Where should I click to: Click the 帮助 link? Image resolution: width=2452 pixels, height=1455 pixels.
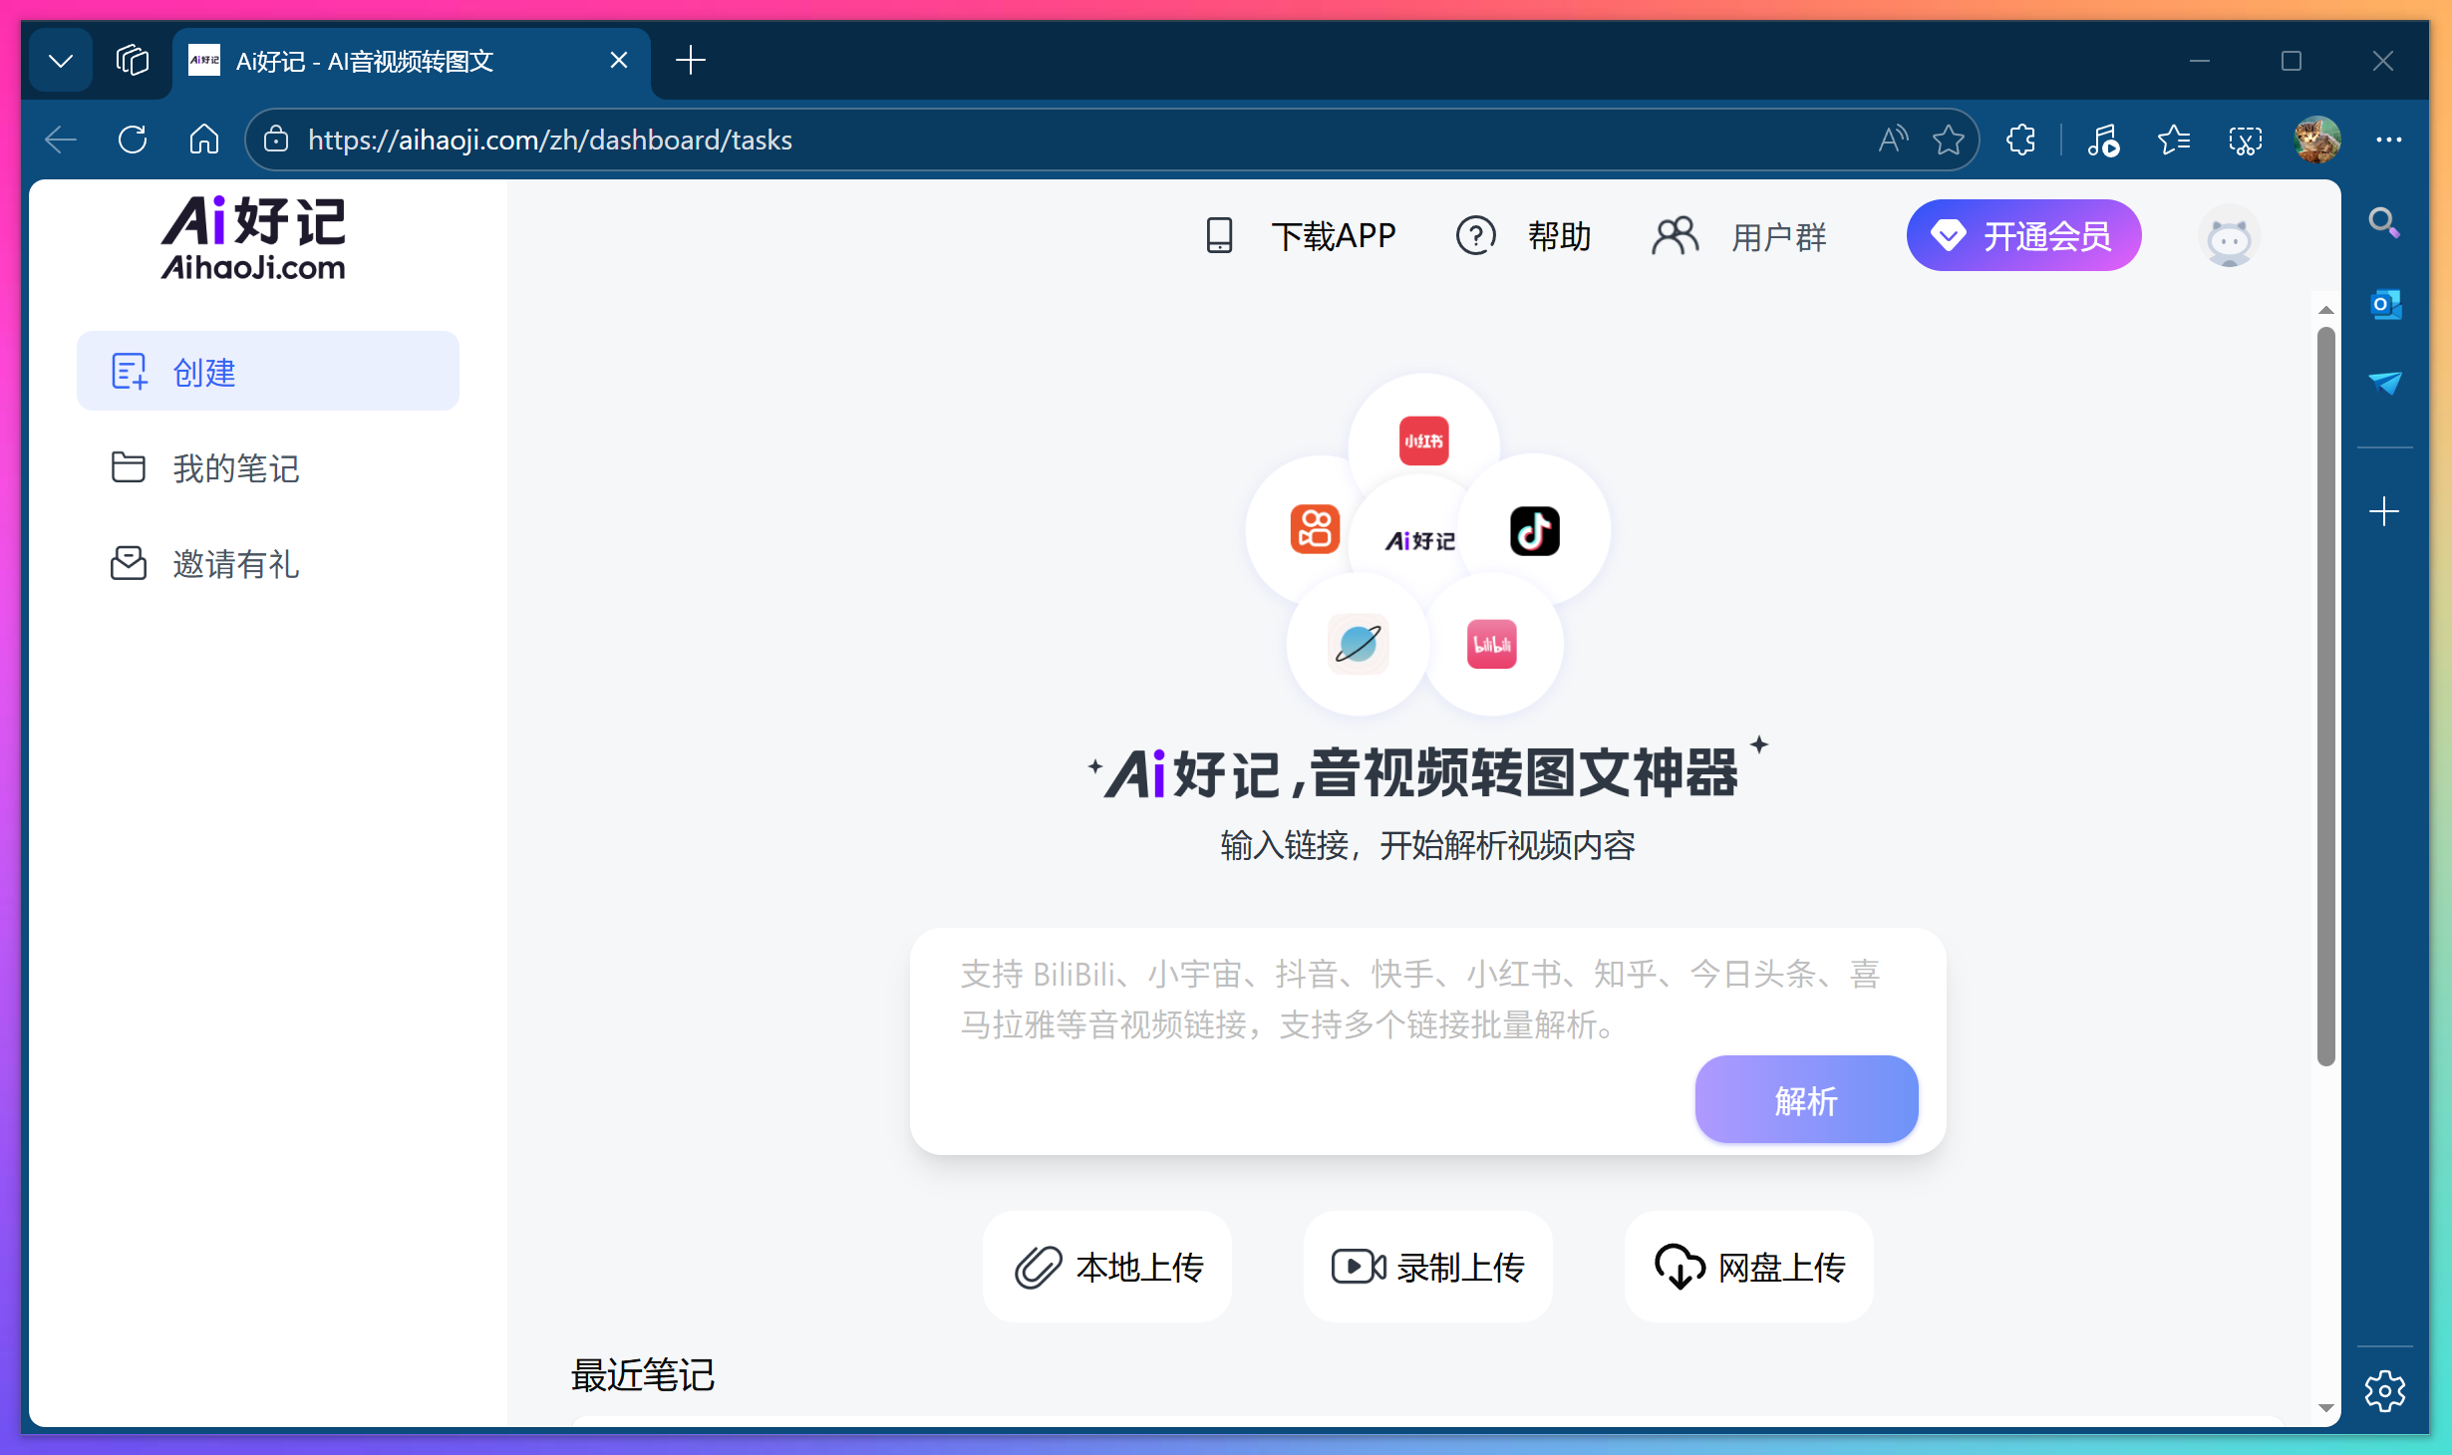click(x=1559, y=236)
